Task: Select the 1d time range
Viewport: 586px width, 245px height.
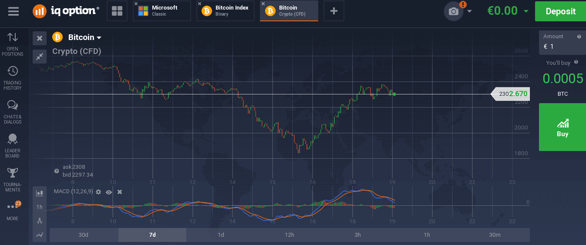Action: point(221,235)
